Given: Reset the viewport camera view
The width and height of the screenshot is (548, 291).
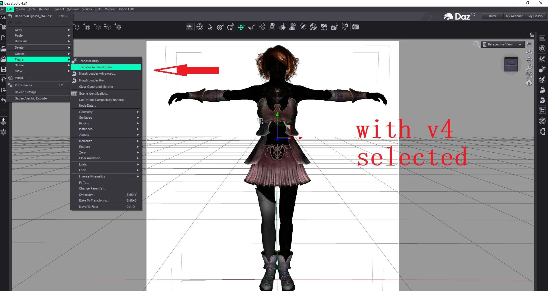Looking at the screenshot, I should click(x=529, y=83).
